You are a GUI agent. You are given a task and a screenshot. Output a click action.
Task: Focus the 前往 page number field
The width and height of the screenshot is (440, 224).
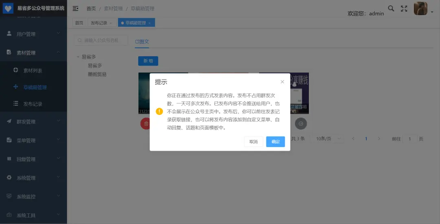[x=410, y=139]
